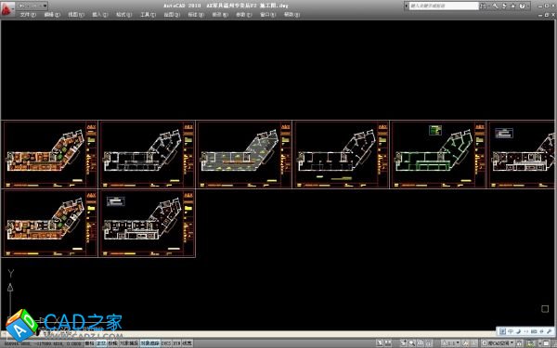Viewport: 557px width, 348px height.
Task: Click the IME toolbar wrench icon
Action: (549, 331)
